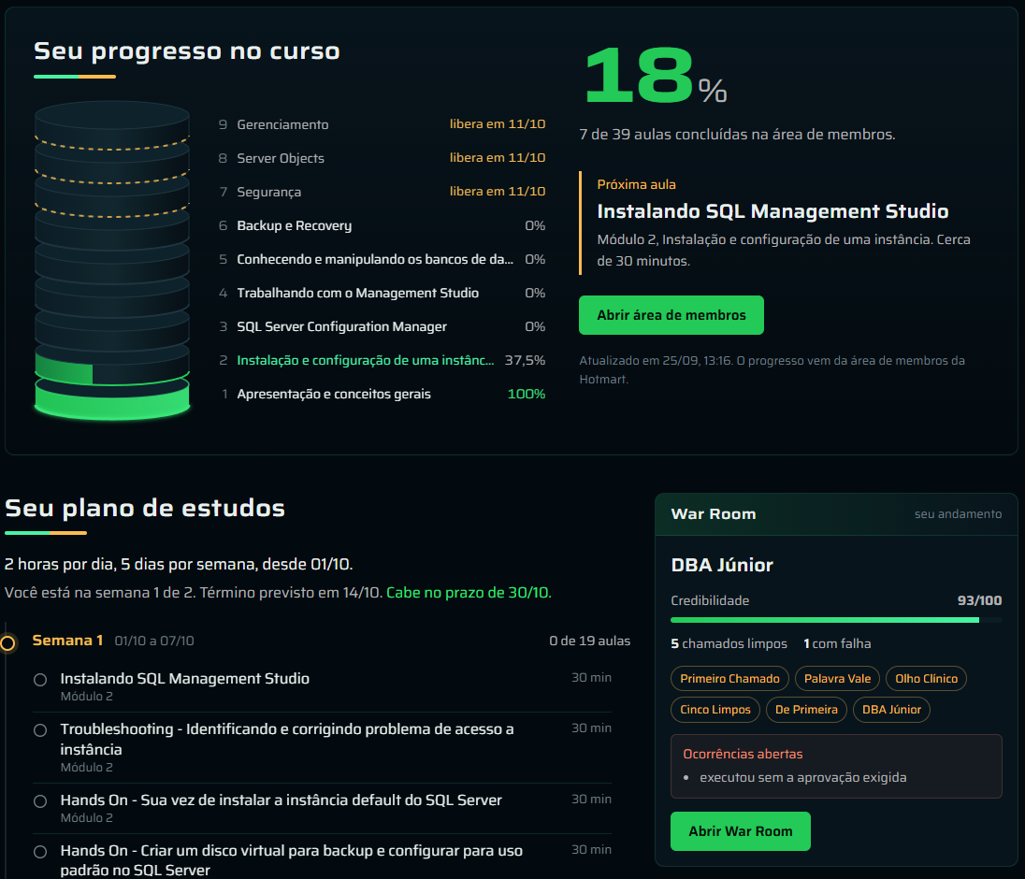Click the Primeiro Chamado badge
This screenshot has height=879, width=1025.
[729, 678]
